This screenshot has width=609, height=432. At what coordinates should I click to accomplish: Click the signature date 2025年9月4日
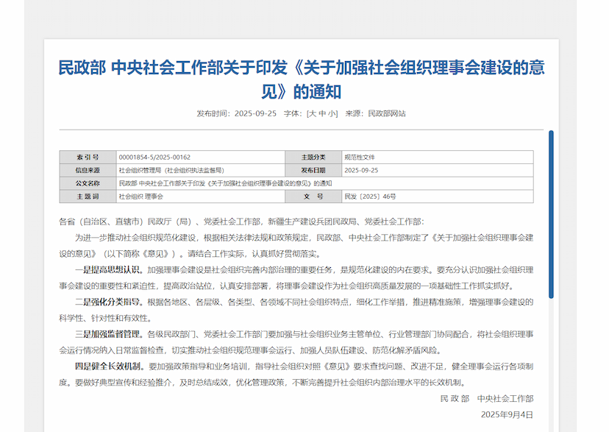[x=507, y=415]
